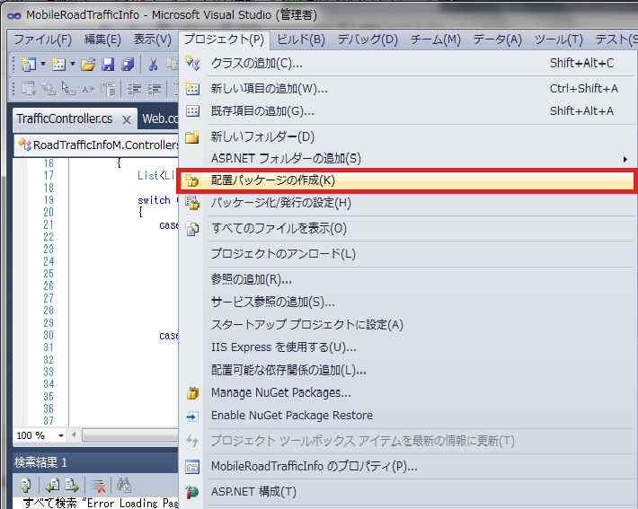638x509 pixels.
Task: Choose 配置可能な依存関係の追加(L)...
Action: pyautogui.click(x=407, y=370)
